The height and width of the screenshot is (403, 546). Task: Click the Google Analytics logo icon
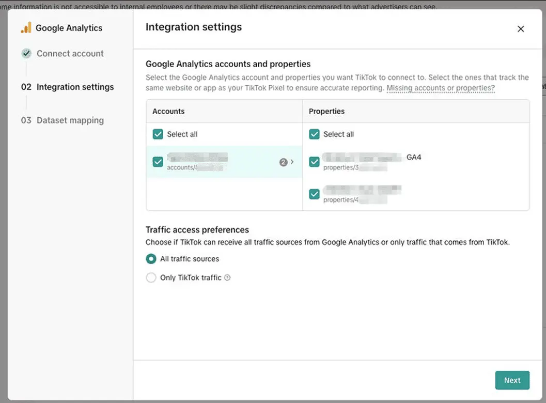pos(26,28)
